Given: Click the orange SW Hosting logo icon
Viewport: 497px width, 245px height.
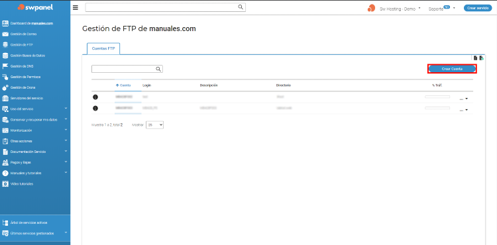Looking at the screenshot, I should [x=371, y=8].
